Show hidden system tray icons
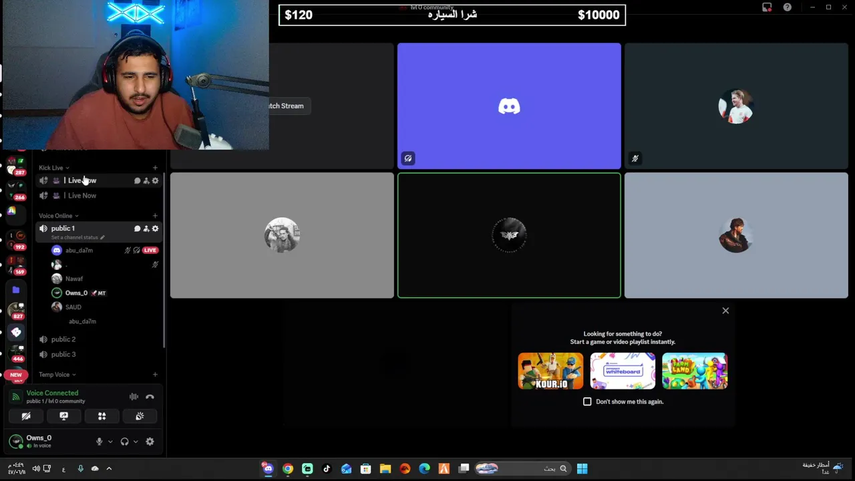The image size is (855, 481). 109,468
